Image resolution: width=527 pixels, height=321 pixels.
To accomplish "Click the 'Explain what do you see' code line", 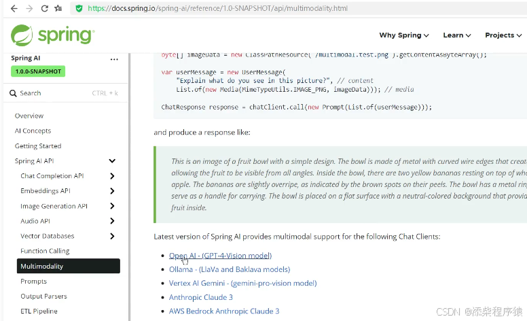I will click(x=274, y=81).
